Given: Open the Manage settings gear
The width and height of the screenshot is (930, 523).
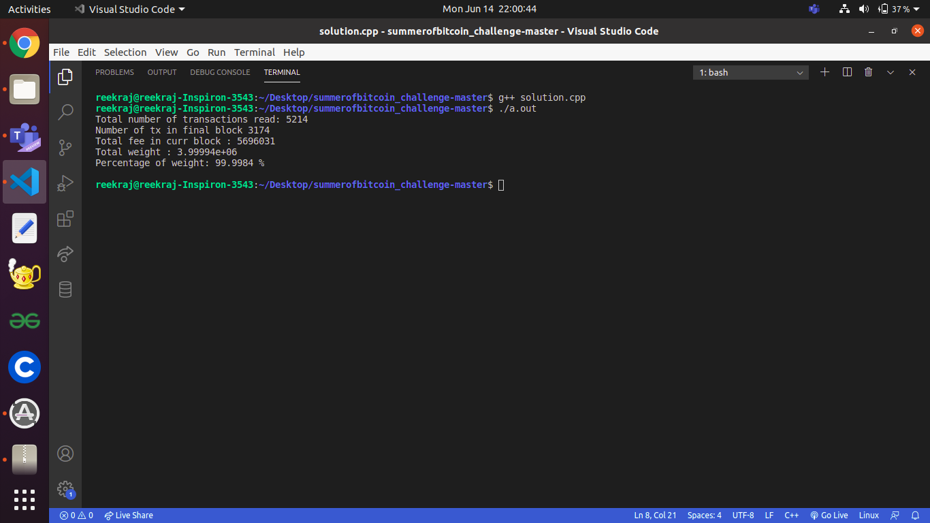Looking at the screenshot, I should [65, 488].
